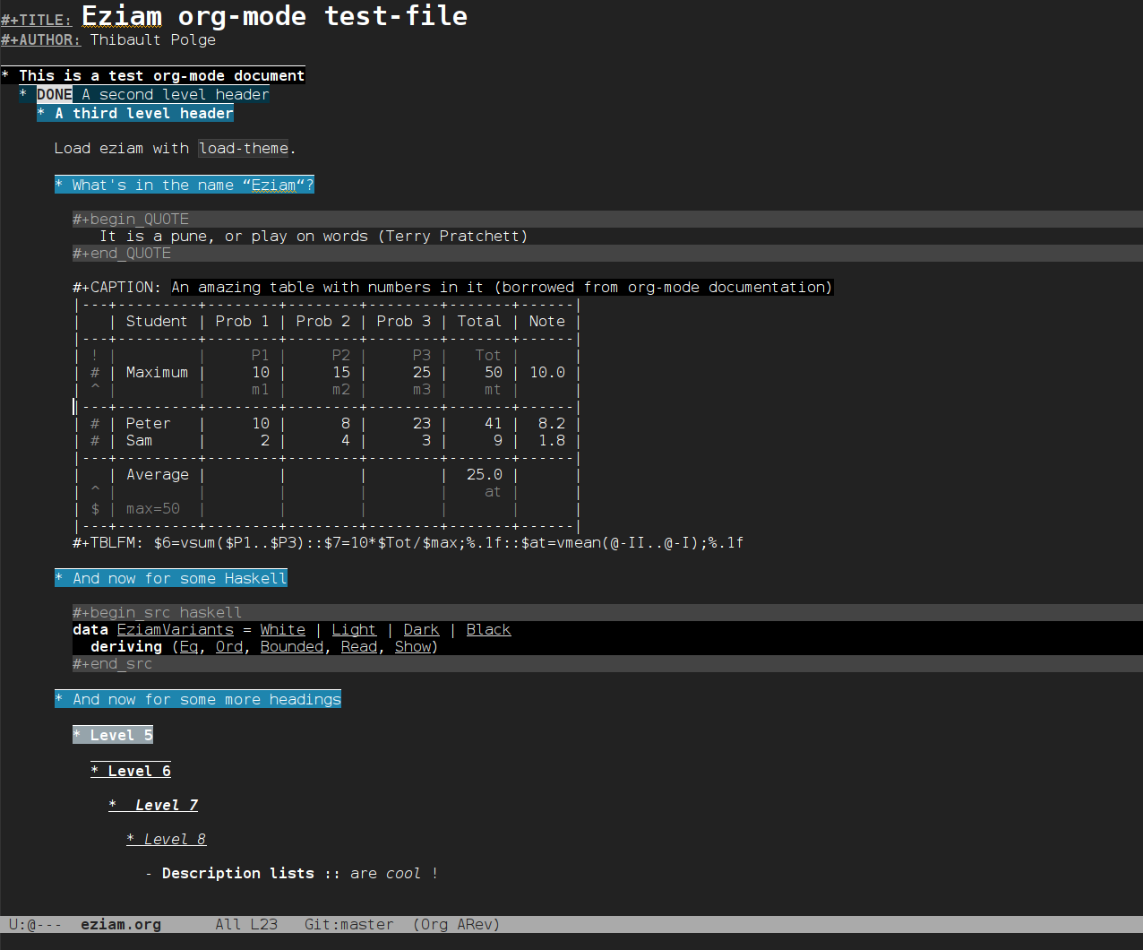
Task: Click Git:master in the mode line
Action: (x=349, y=924)
